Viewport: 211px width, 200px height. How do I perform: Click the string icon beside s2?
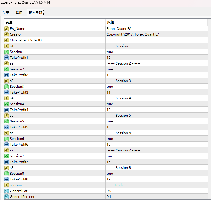pos(6,63)
